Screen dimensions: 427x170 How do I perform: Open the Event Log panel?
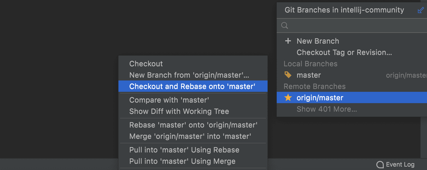point(396,165)
